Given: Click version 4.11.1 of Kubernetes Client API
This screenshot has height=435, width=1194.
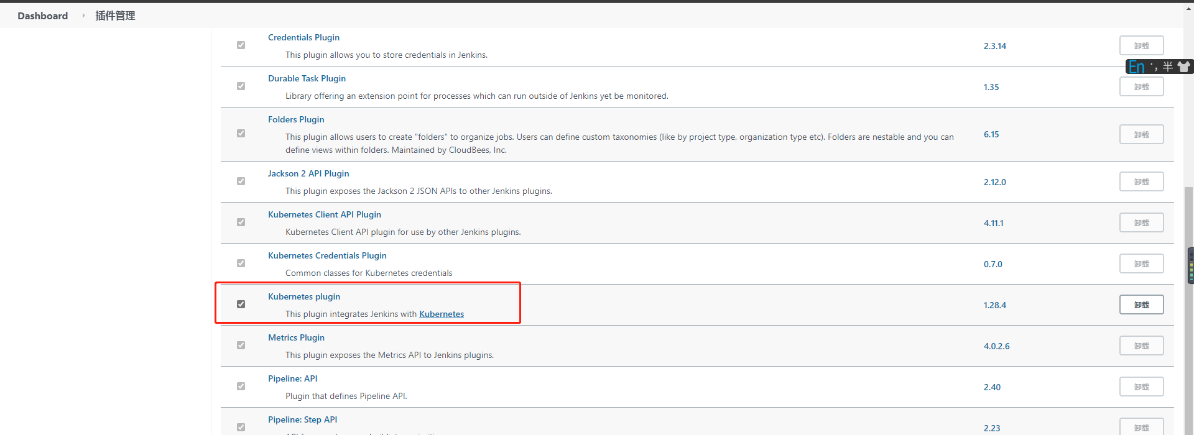Looking at the screenshot, I should pyautogui.click(x=993, y=223).
